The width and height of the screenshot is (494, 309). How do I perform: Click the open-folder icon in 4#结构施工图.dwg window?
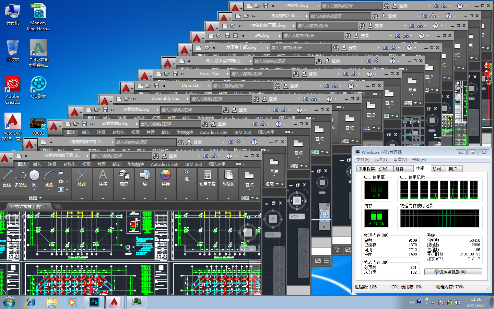pyautogui.click(x=233, y=25)
